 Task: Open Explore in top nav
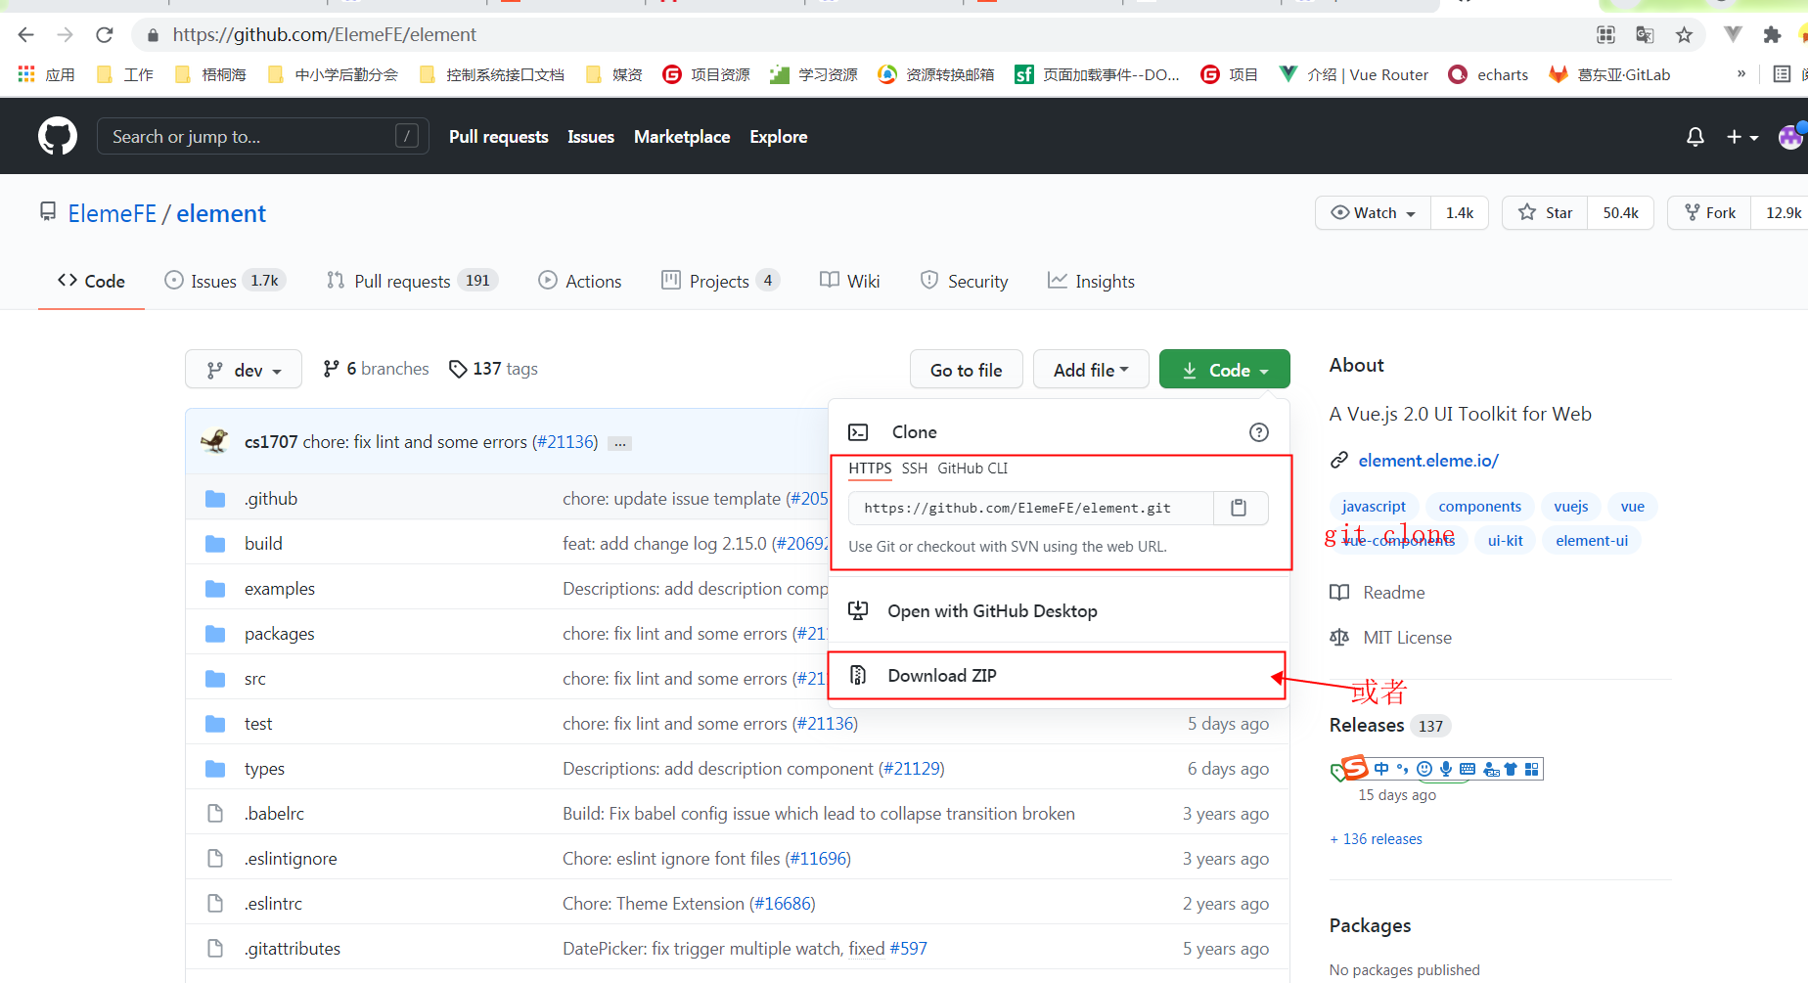[779, 137]
